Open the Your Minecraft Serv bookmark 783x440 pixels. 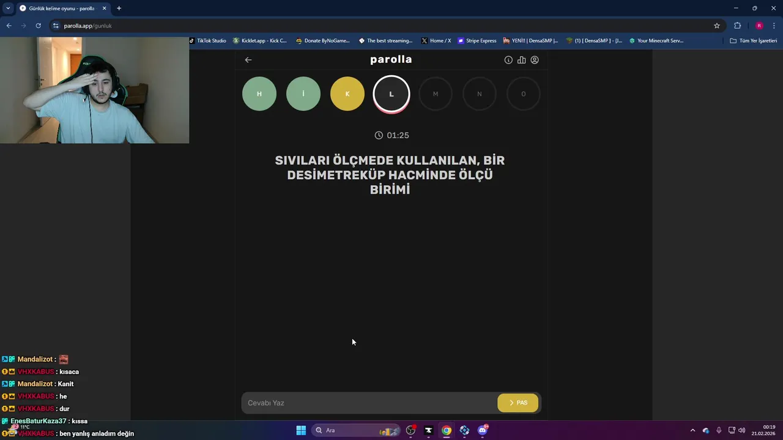[656, 41]
